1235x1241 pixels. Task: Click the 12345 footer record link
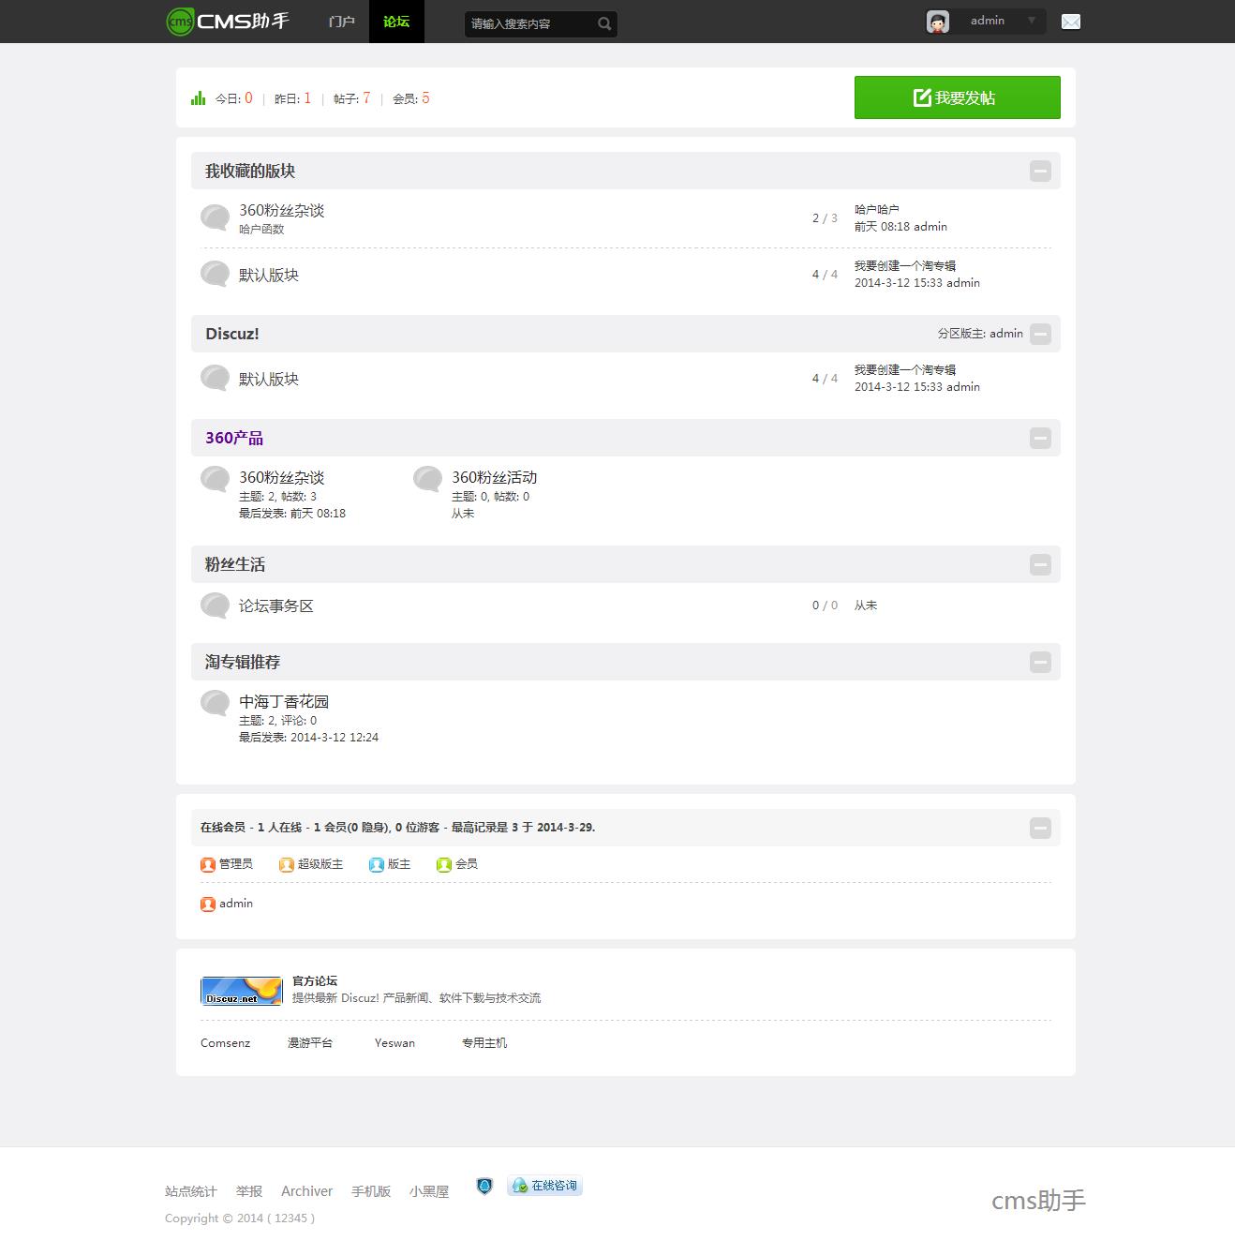pos(291,1219)
